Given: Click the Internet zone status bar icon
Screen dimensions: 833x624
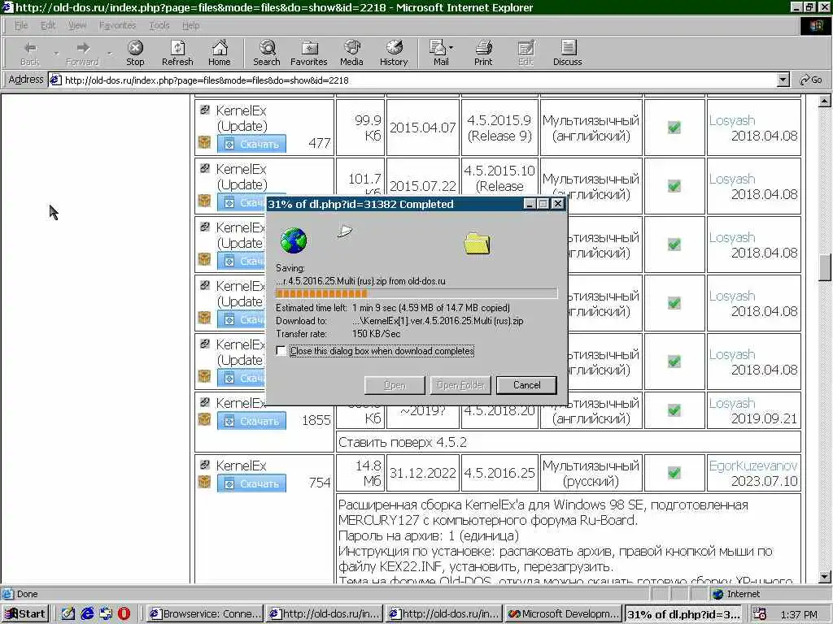Looking at the screenshot, I should coord(718,594).
